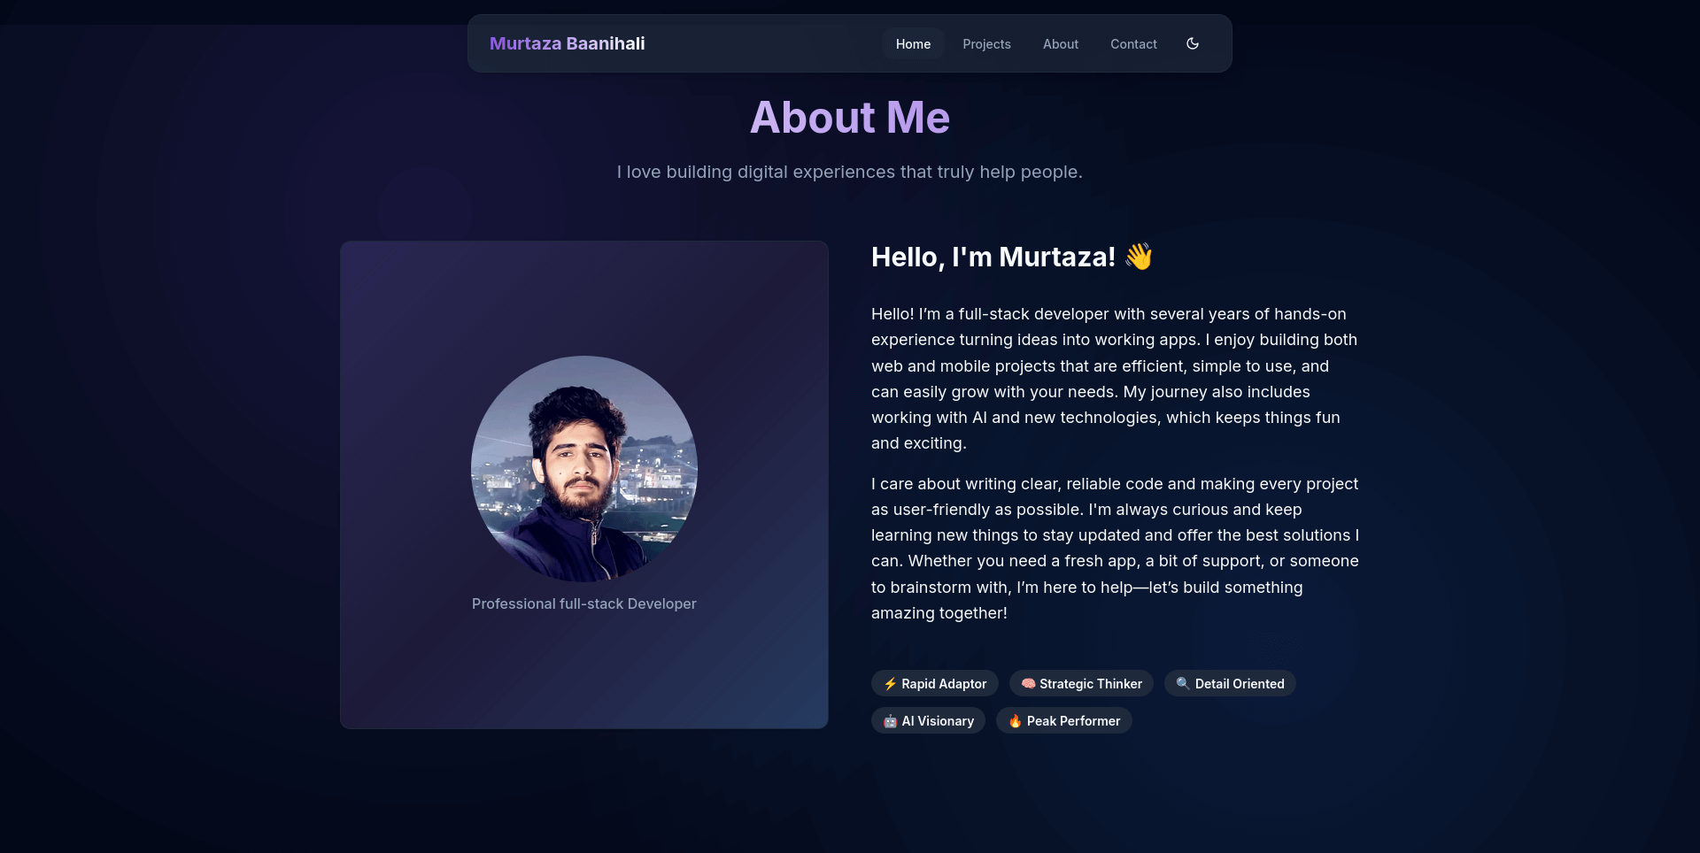The width and height of the screenshot is (1700, 853).
Task: Open the Projects nav link
Action: click(x=986, y=44)
